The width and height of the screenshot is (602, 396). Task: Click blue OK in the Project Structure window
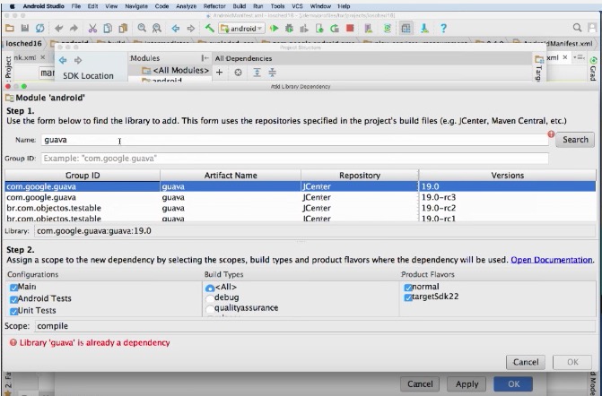[513, 384]
